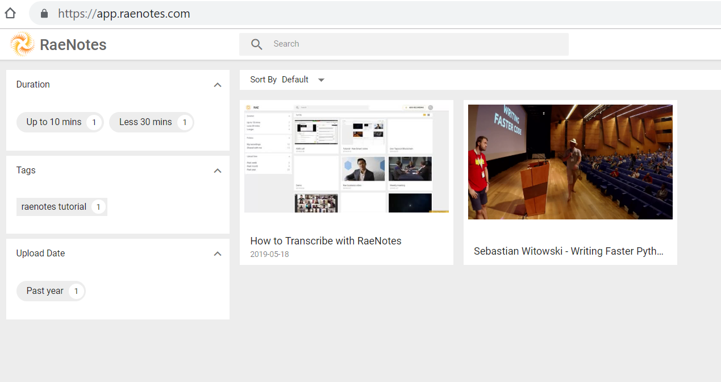The image size is (721, 382).
Task: Filter uploads by Past year
Action: (51, 291)
